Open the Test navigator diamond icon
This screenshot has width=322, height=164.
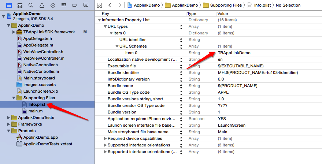click(53, 5)
